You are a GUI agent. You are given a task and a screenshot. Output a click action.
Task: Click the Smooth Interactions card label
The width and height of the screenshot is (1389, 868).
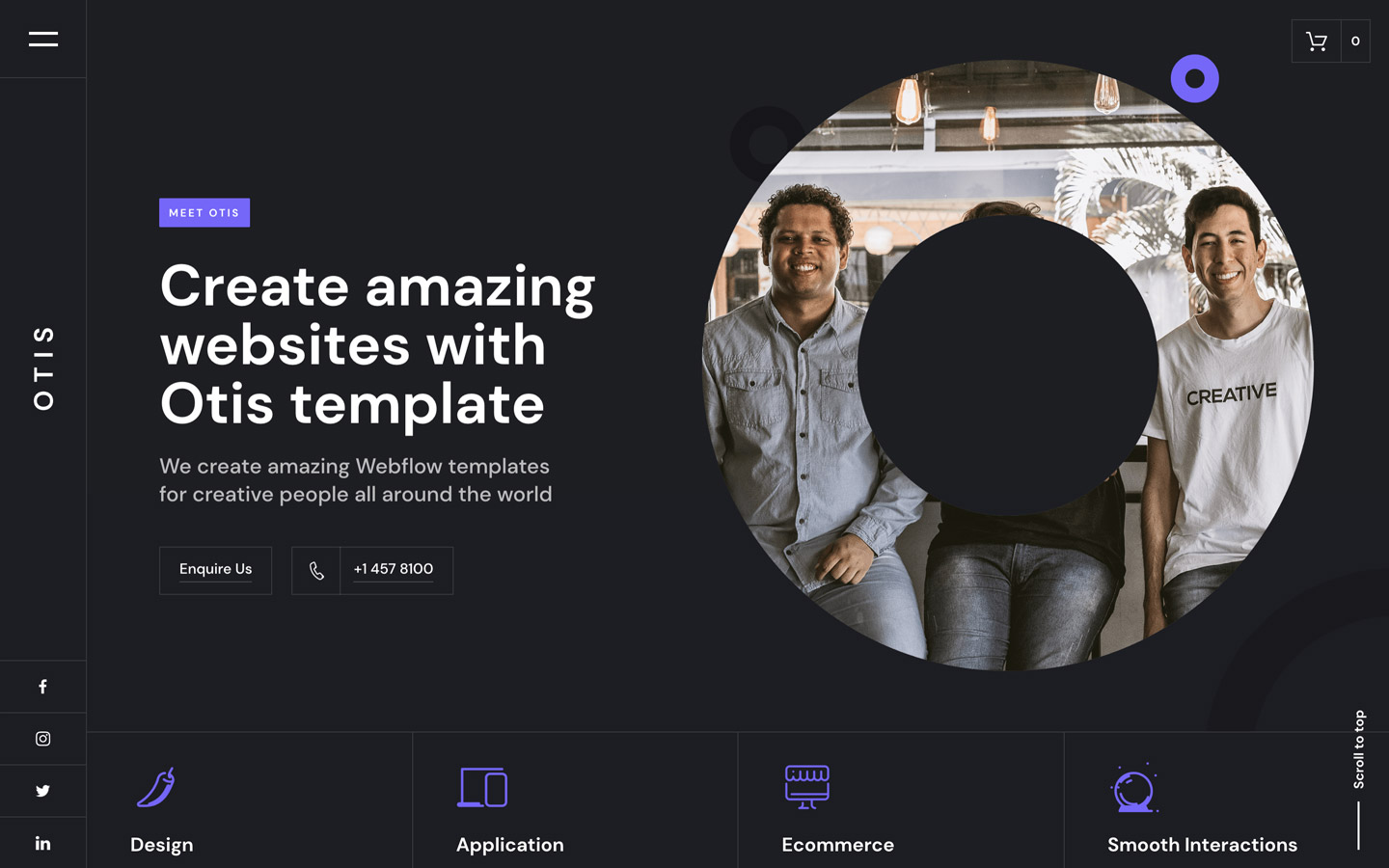1202,845
